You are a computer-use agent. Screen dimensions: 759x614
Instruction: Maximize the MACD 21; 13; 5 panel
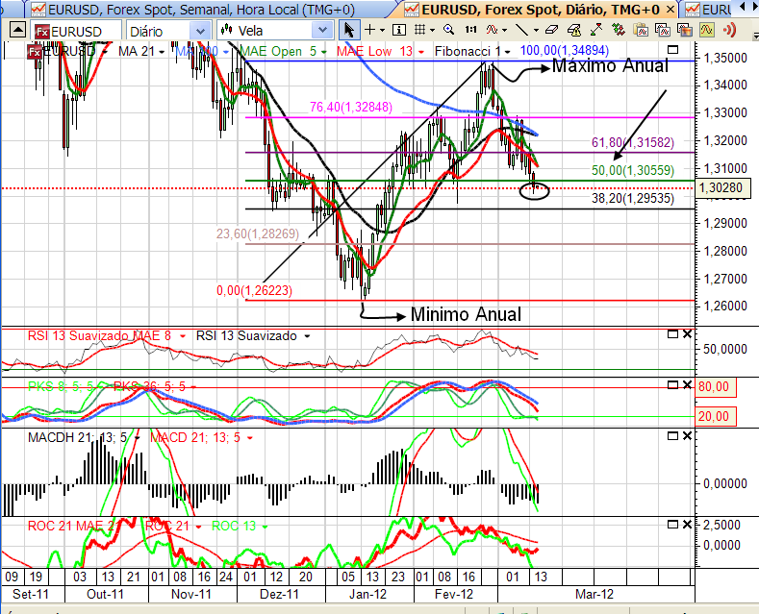pos(672,436)
